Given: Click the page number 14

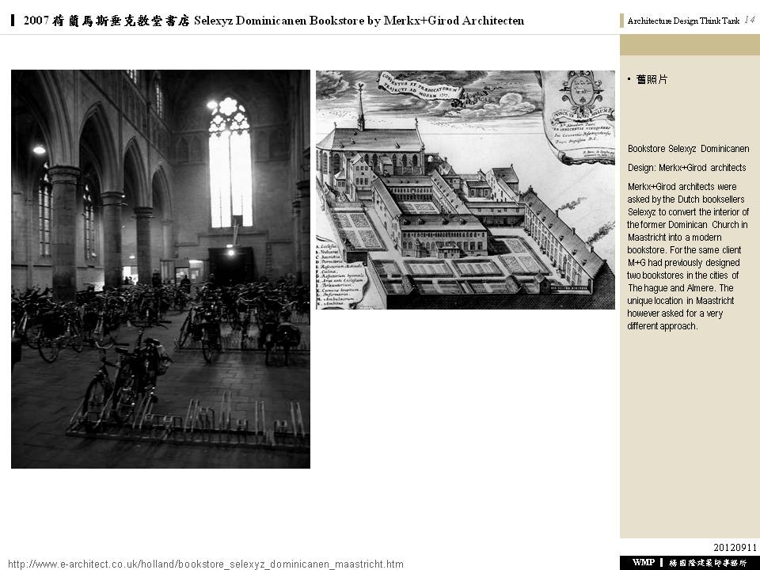Looking at the screenshot, I should (749, 21).
